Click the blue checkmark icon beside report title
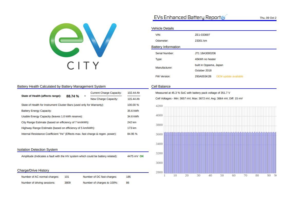Image resolution: width=286 pixels, height=199 pixels. (x=224, y=17)
